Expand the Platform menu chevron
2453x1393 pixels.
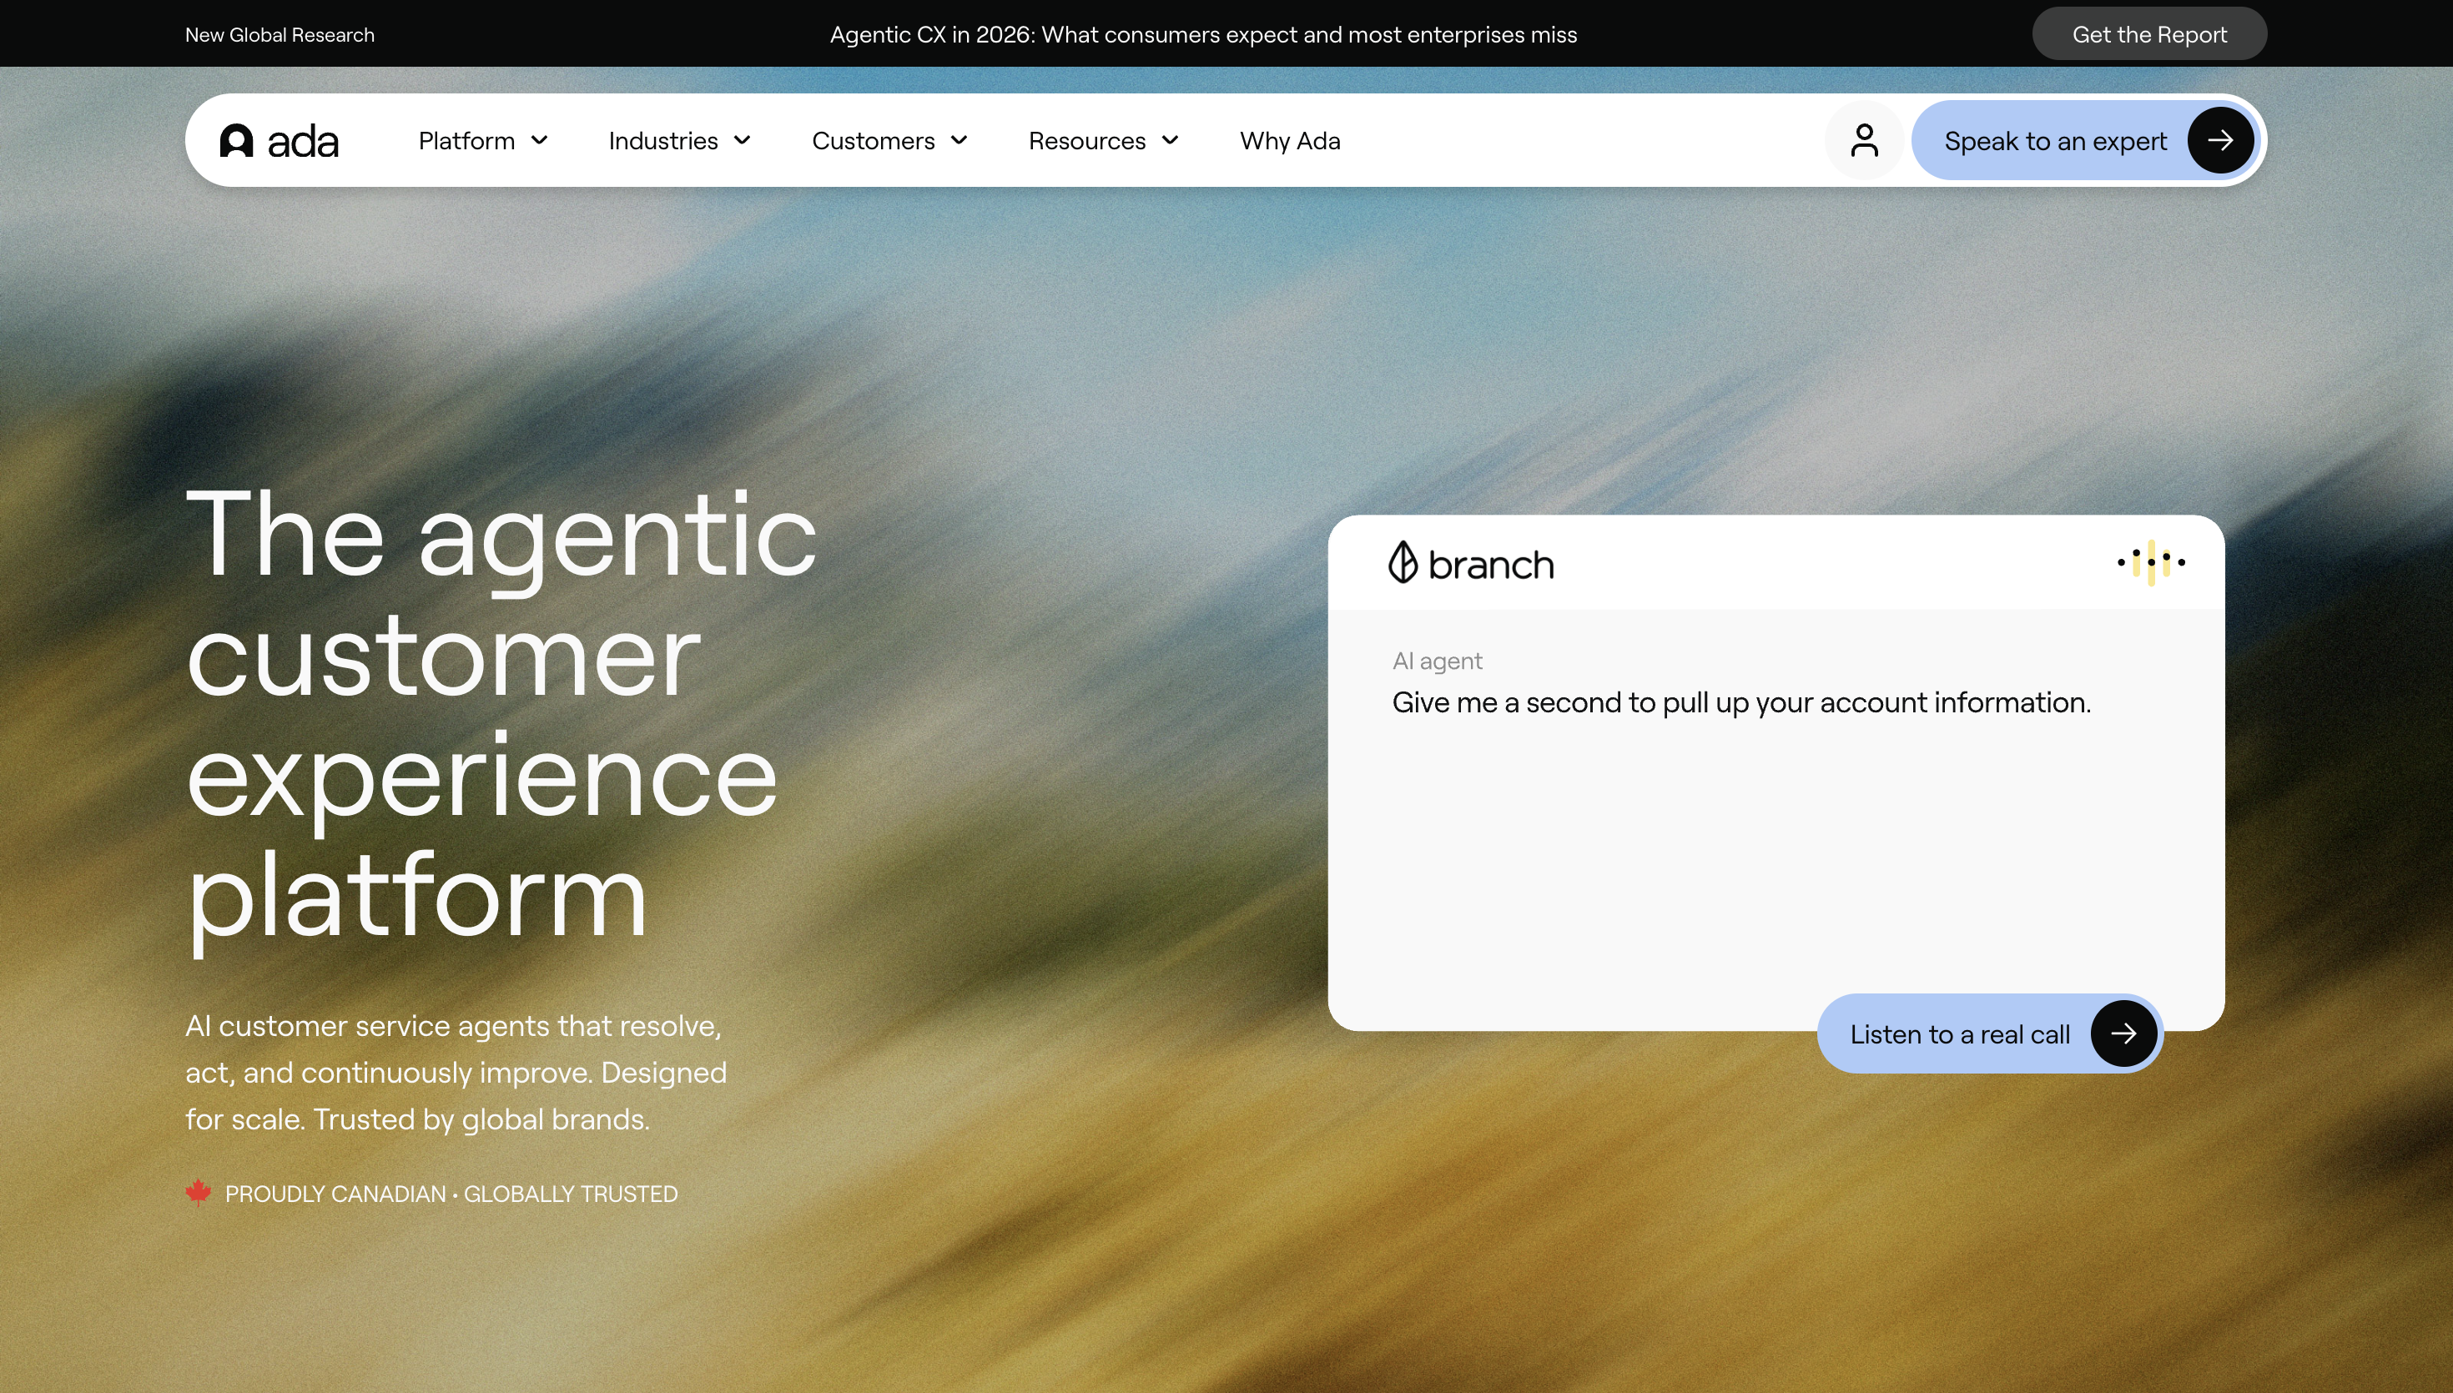pyautogui.click(x=540, y=141)
